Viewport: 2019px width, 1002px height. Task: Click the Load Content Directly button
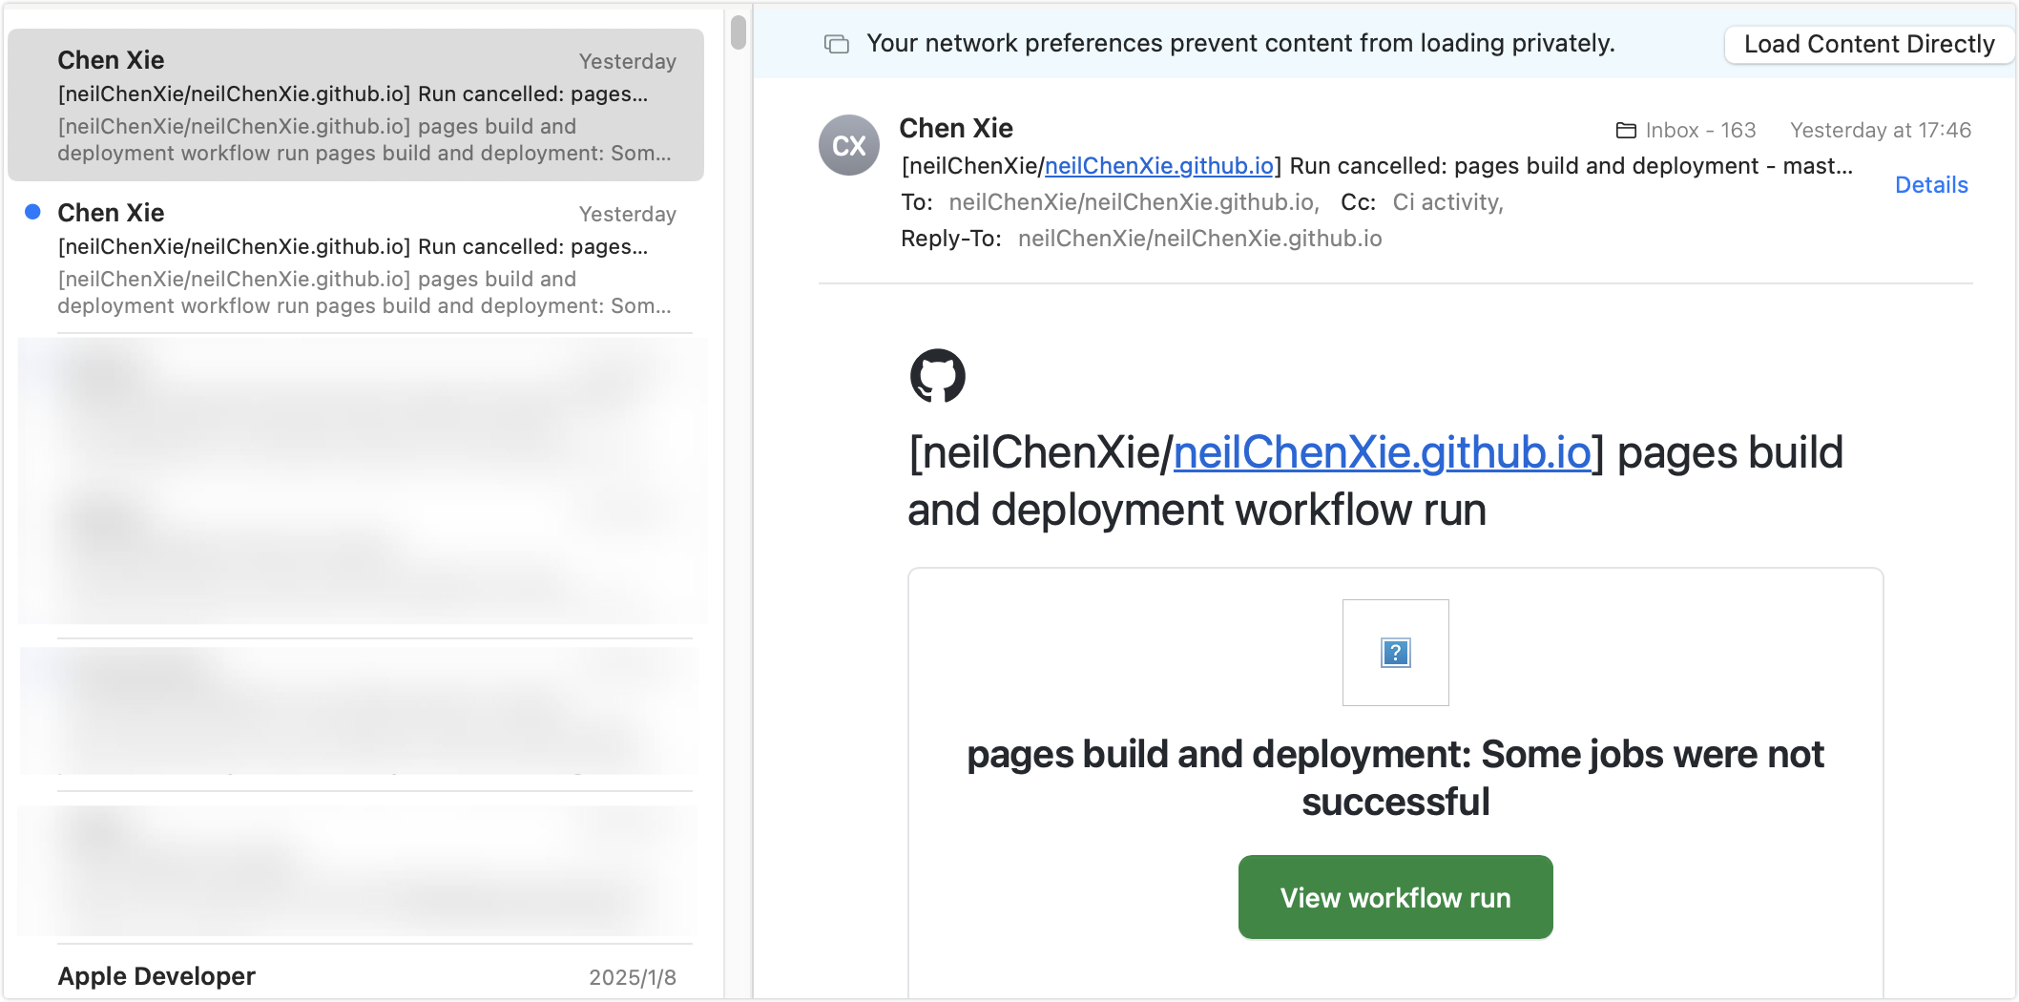tap(1868, 44)
